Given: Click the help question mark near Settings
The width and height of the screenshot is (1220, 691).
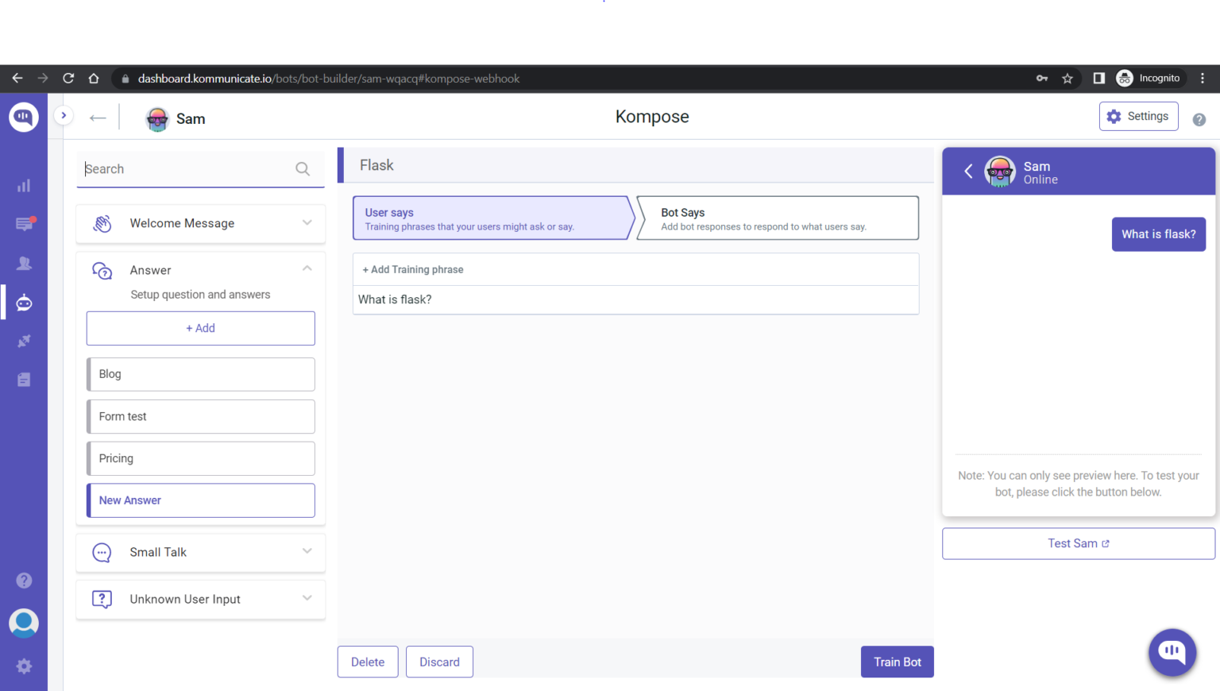Looking at the screenshot, I should tap(1199, 119).
